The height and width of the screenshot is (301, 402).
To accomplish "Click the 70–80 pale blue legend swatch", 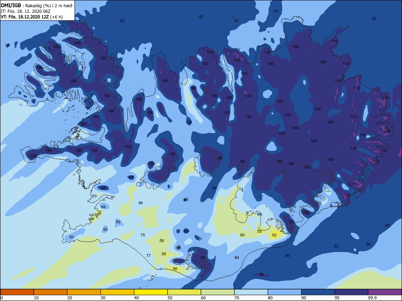I will (x=251, y=292).
